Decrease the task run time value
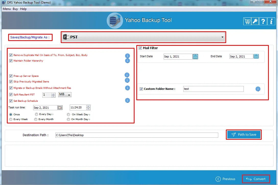 coord(88,109)
